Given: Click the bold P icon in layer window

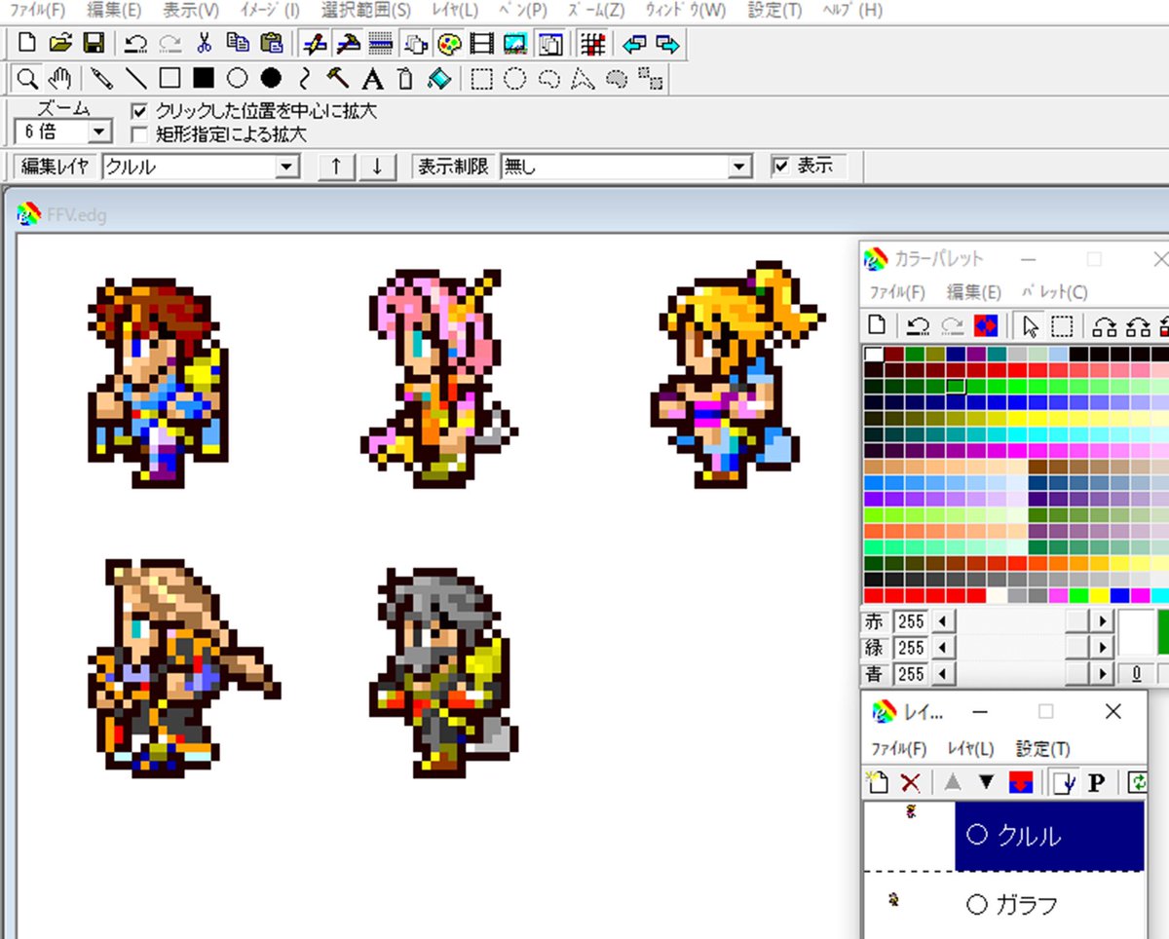Looking at the screenshot, I should click(1096, 781).
